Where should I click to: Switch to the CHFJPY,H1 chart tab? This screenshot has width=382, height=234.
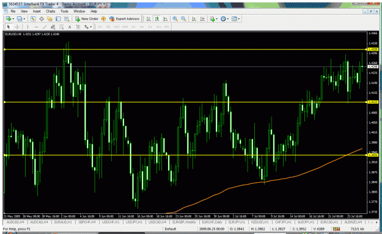click(284, 222)
